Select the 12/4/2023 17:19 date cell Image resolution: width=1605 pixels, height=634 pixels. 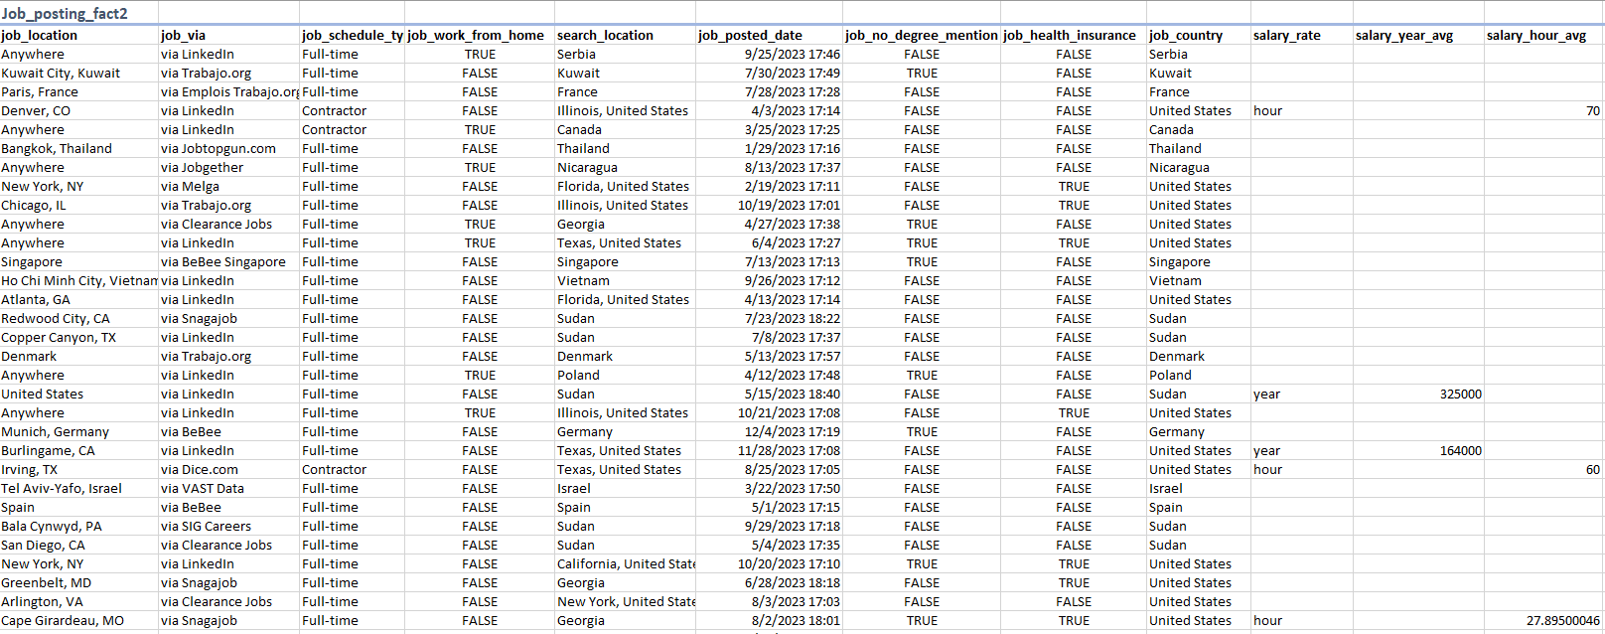[x=770, y=431]
